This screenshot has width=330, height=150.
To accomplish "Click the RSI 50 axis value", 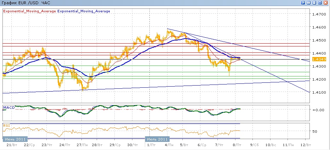I will 315,131.
